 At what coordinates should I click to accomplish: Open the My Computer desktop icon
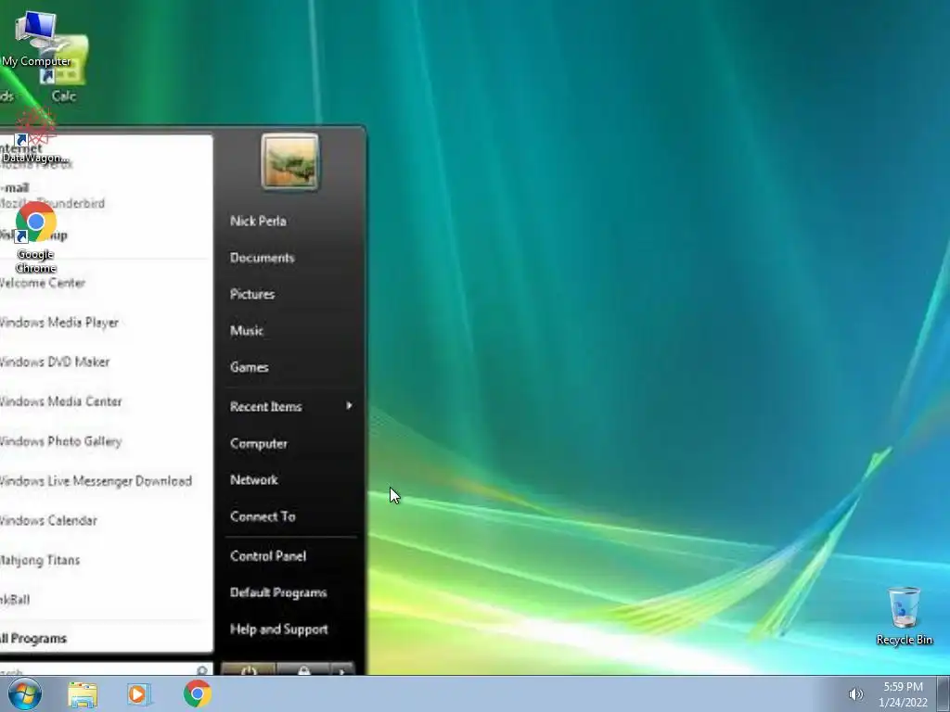pyautogui.click(x=36, y=37)
